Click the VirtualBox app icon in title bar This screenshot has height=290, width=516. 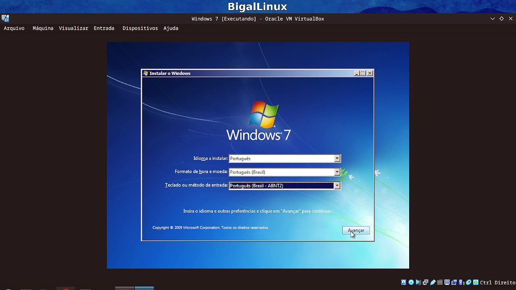pyautogui.click(x=5, y=19)
